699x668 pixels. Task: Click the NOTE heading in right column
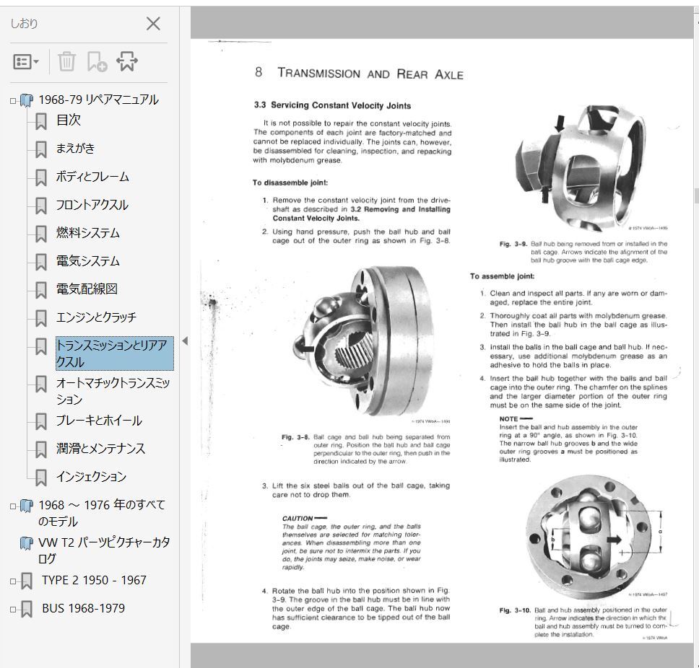pyautogui.click(x=508, y=419)
